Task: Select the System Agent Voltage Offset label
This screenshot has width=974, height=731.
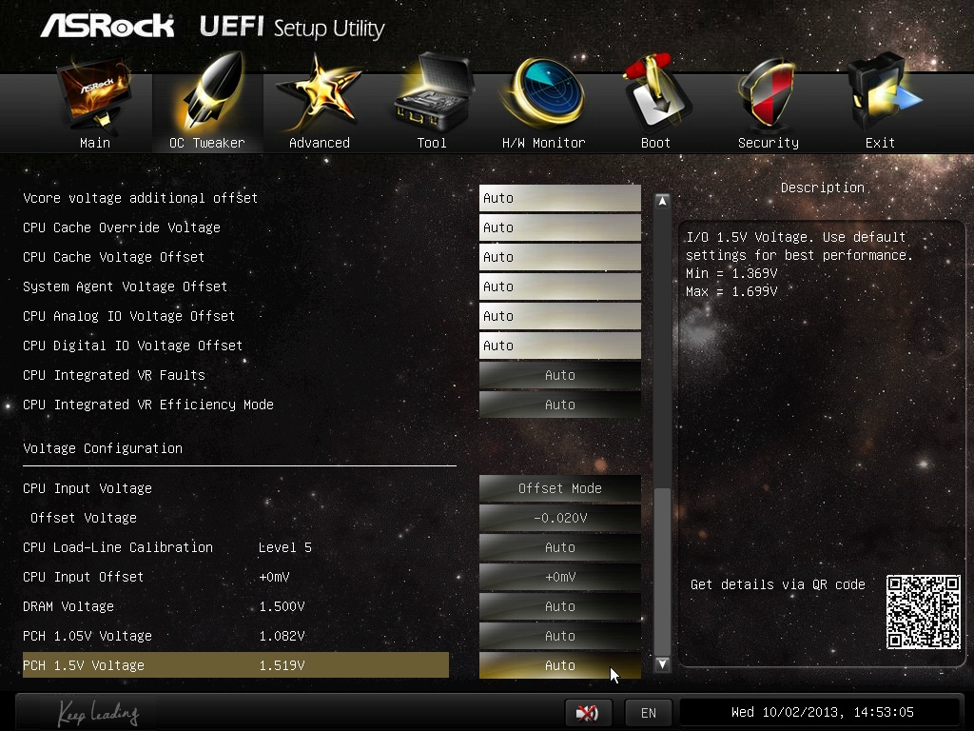Action: 125,286
